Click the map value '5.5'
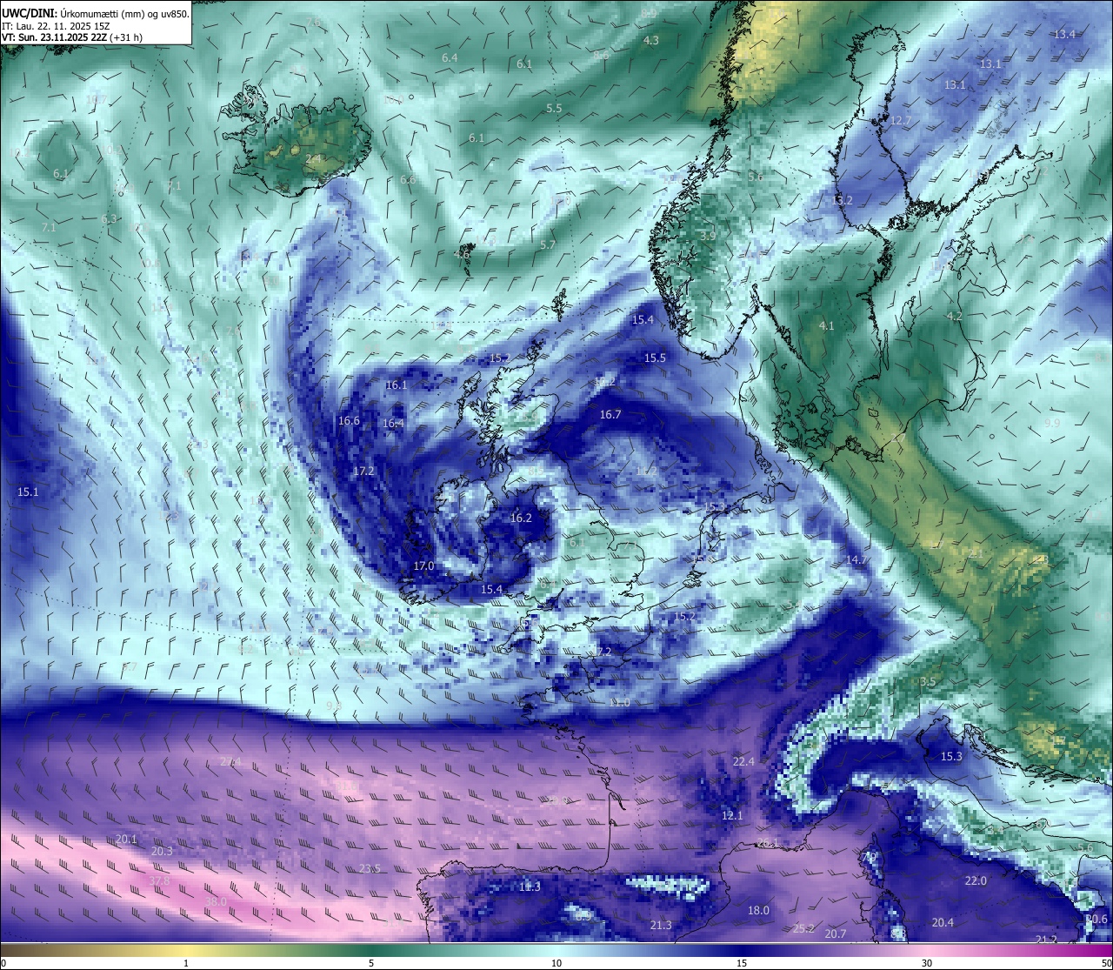The image size is (1113, 970). coord(554,108)
